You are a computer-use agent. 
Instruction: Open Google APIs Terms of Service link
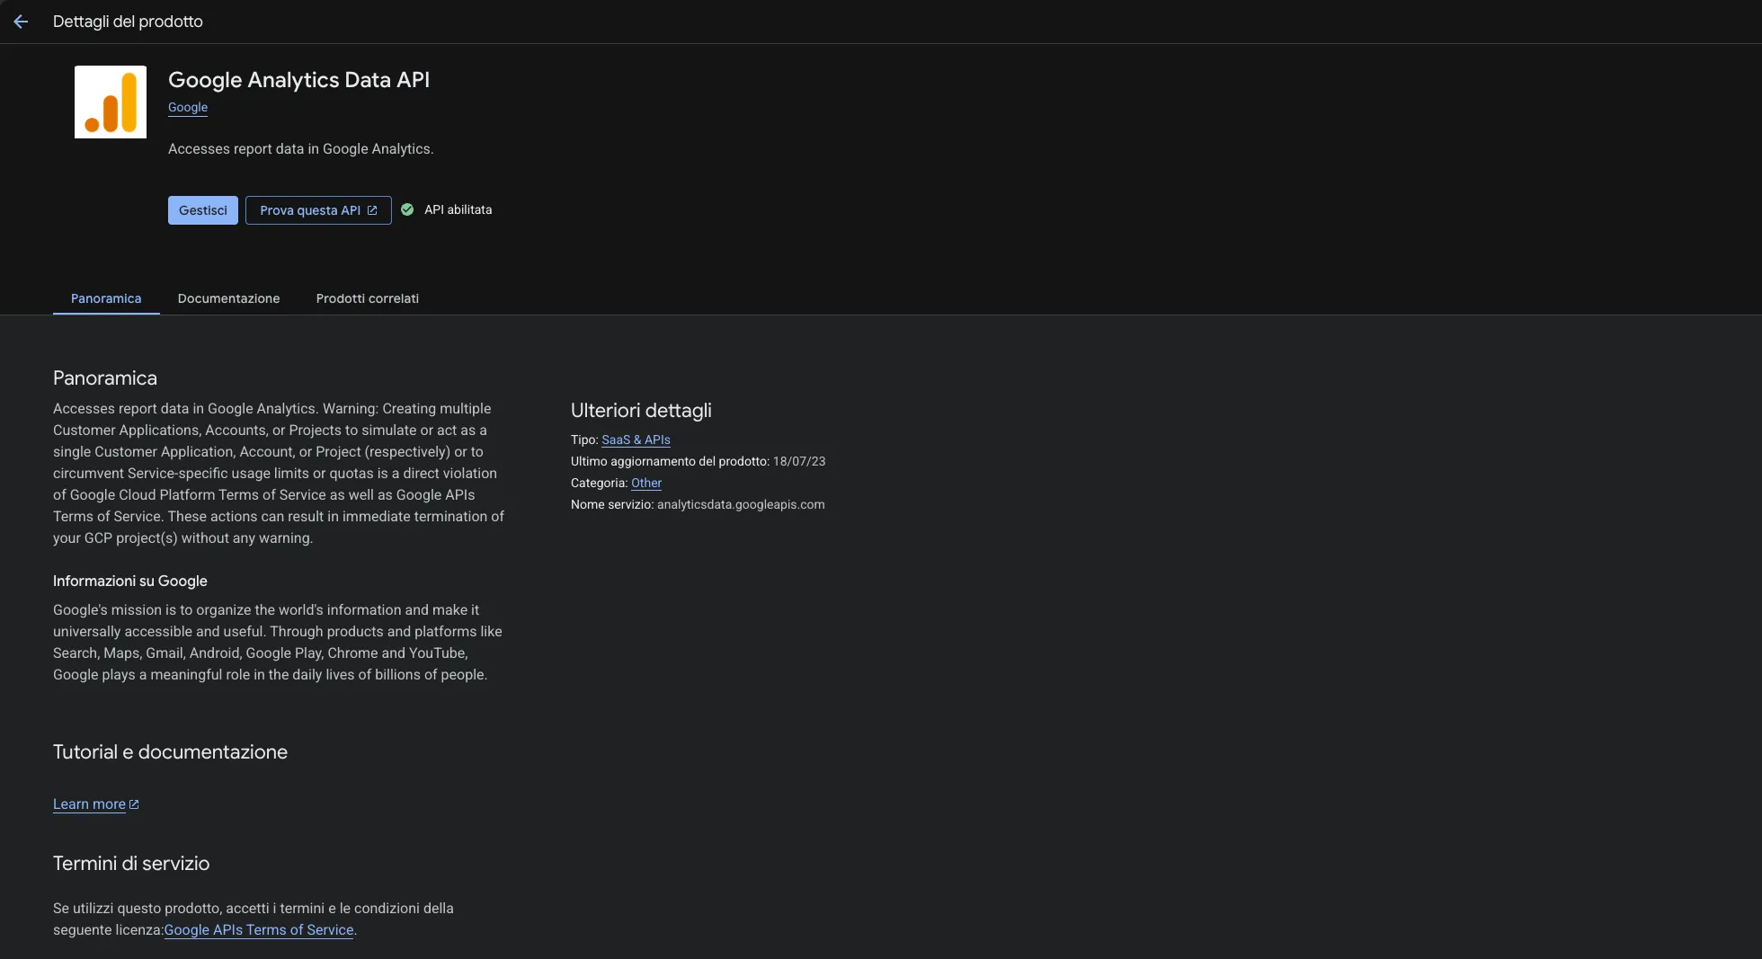click(x=259, y=930)
